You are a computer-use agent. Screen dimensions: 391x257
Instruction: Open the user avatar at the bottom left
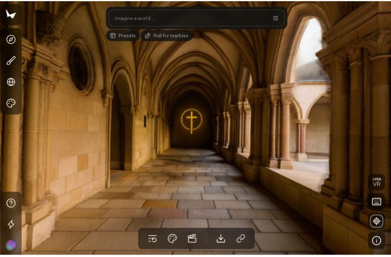(x=11, y=245)
